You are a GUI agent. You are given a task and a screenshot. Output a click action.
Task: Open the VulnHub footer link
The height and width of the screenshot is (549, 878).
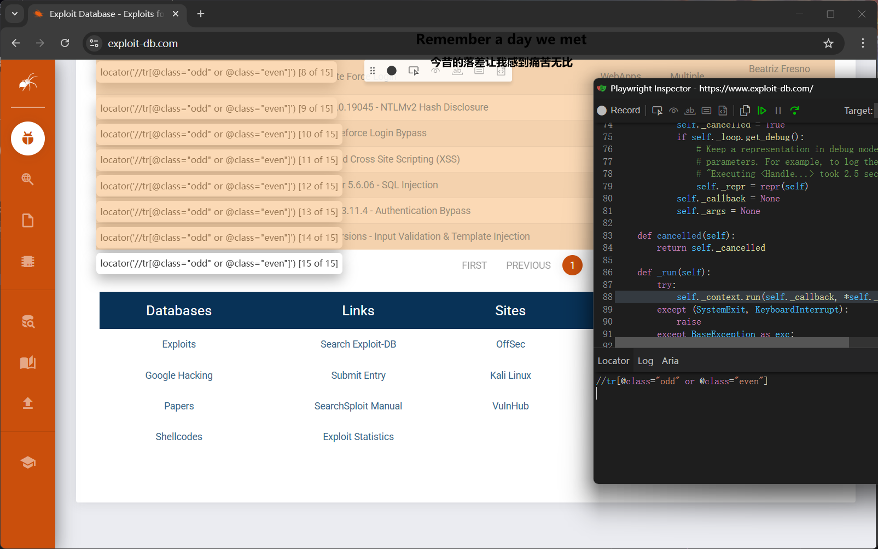point(510,406)
